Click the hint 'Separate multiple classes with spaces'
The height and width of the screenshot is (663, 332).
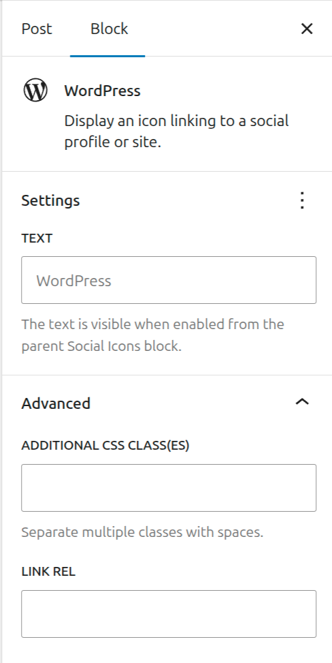point(142,531)
